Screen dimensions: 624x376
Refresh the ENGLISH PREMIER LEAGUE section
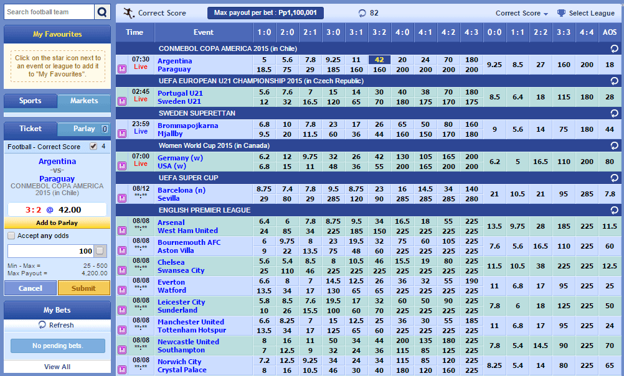pyautogui.click(x=615, y=210)
